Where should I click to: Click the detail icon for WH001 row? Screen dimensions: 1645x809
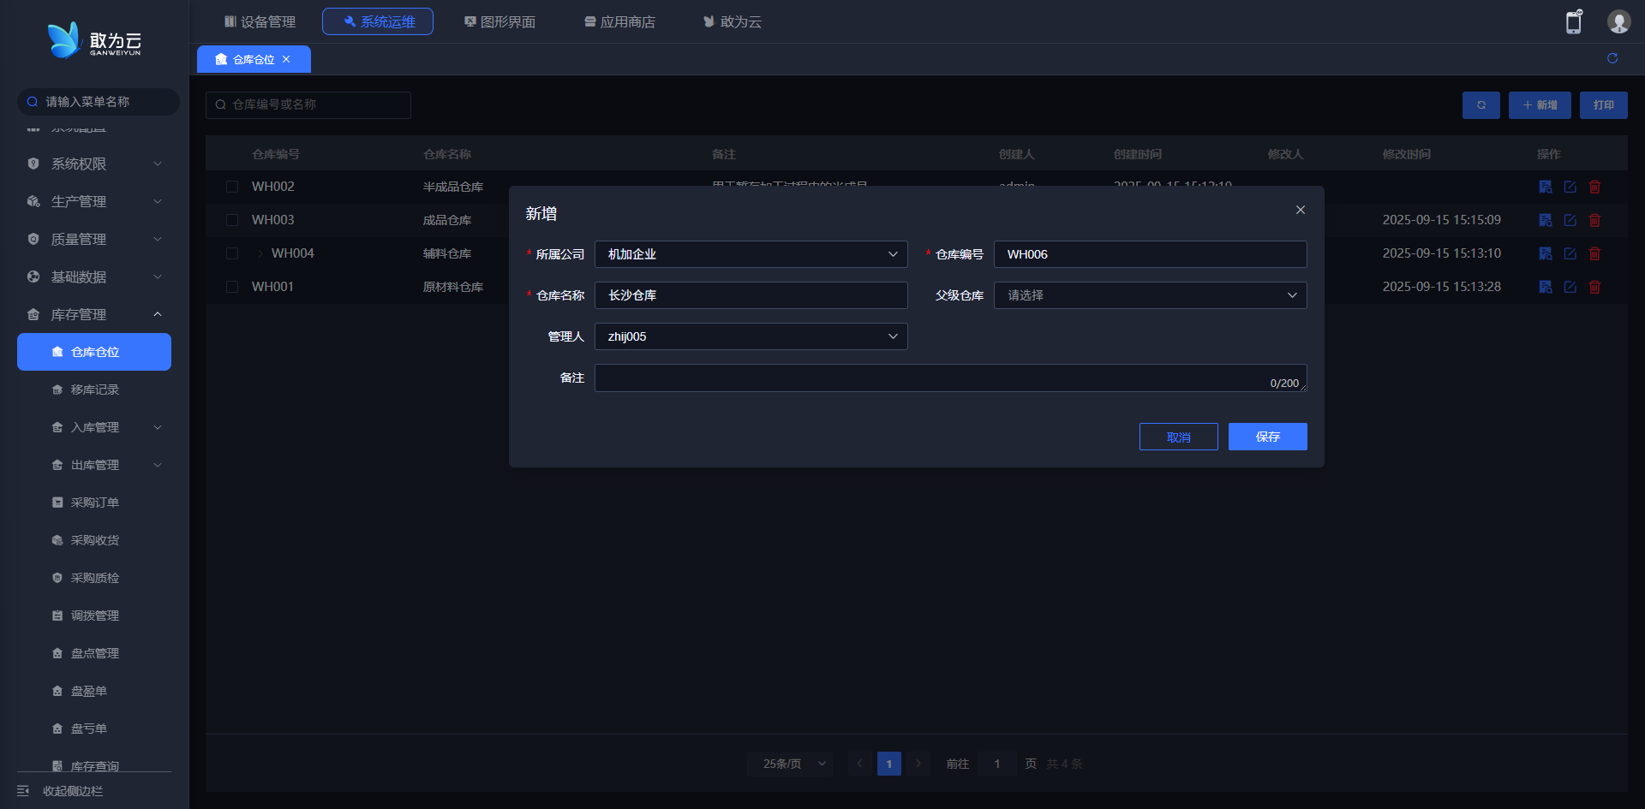tap(1545, 287)
